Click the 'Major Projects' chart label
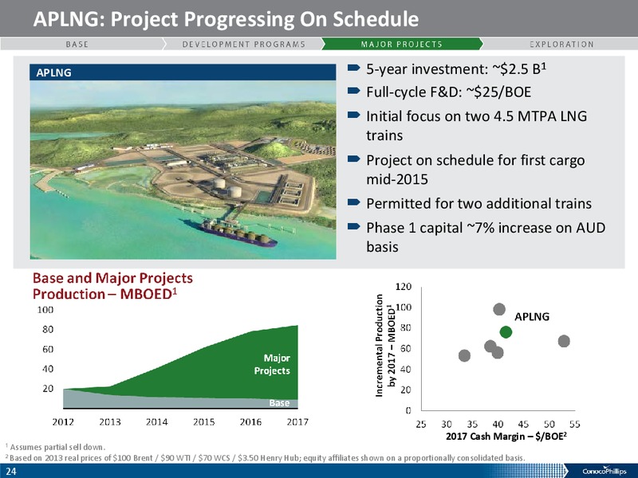This screenshot has width=638, height=478. click(x=272, y=364)
